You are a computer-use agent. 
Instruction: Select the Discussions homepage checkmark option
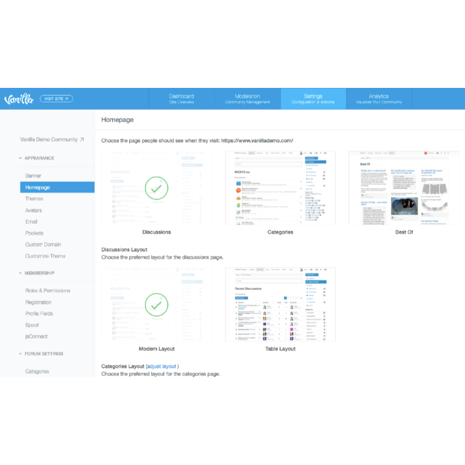pos(157,188)
